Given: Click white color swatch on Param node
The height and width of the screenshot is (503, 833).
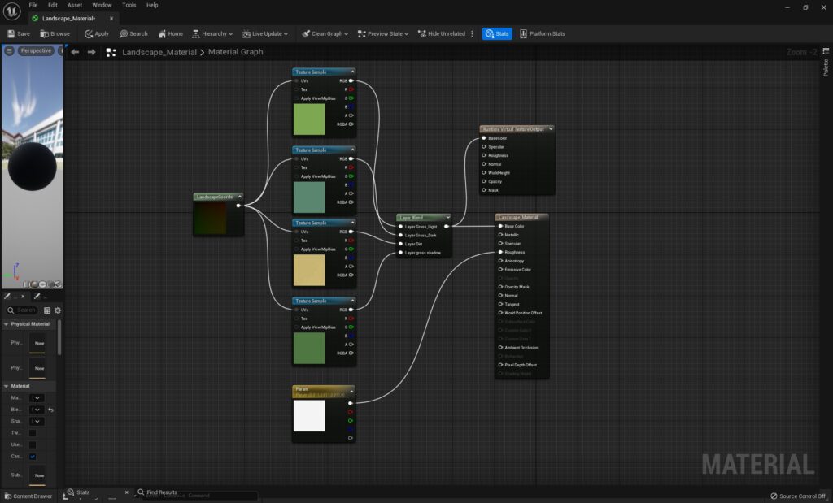Looking at the screenshot, I should [x=309, y=415].
